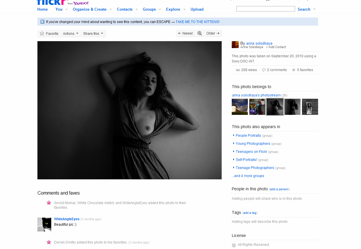Open the Explore dropdown arrow
Screen dimensions: 361x249
click(184, 9)
